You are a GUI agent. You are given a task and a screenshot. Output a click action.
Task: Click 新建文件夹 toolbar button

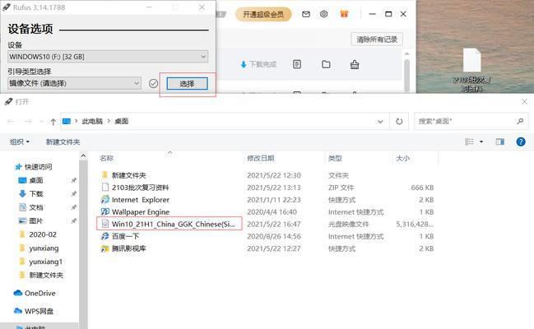63,141
